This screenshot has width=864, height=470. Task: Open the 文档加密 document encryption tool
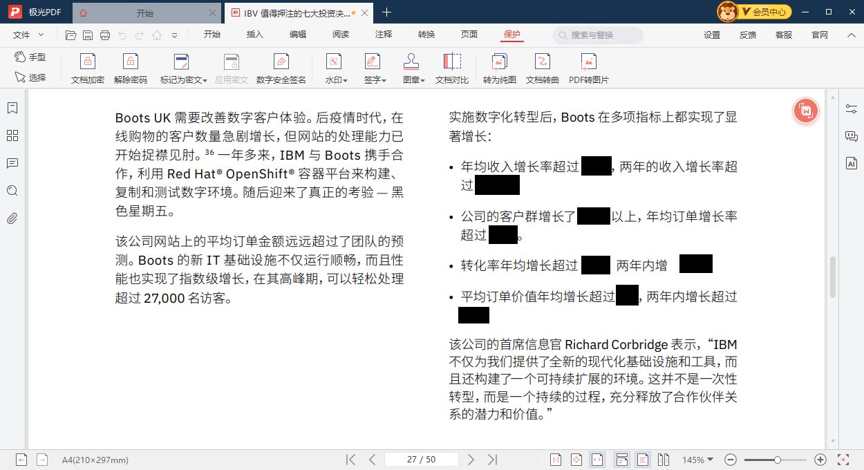pyautogui.click(x=88, y=69)
